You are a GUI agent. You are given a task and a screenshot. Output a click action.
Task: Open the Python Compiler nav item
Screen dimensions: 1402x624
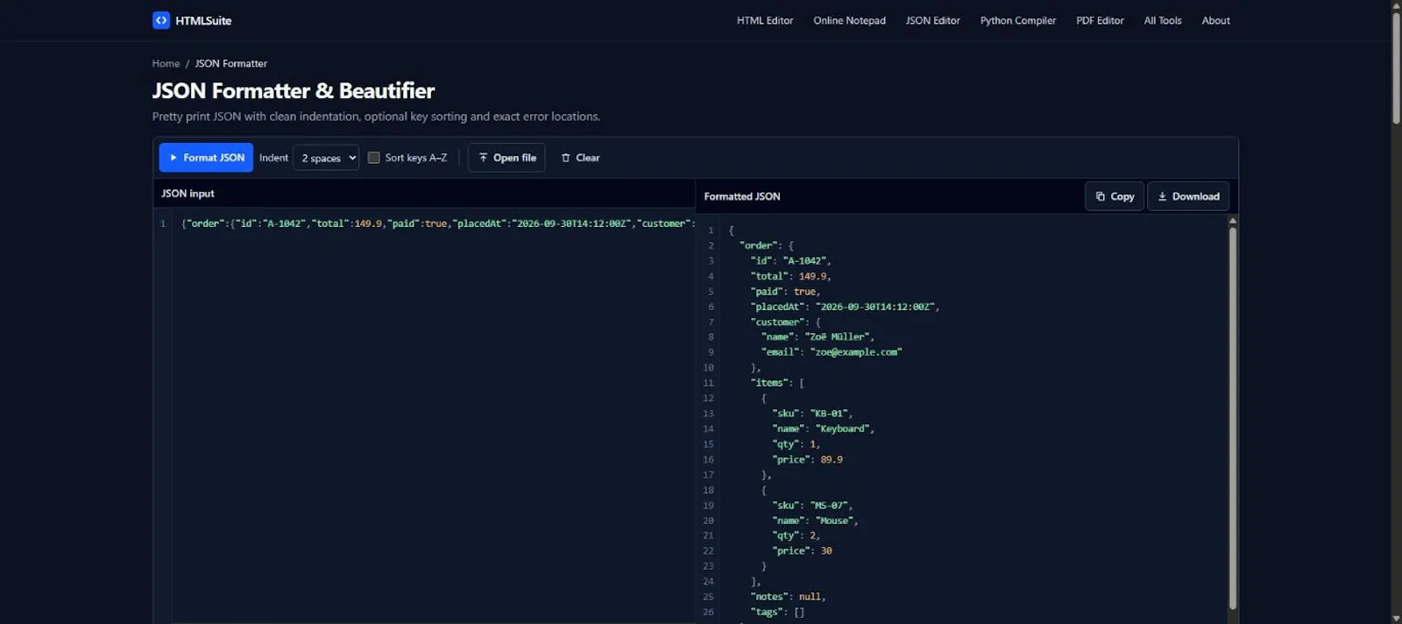click(x=1018, y=20)
